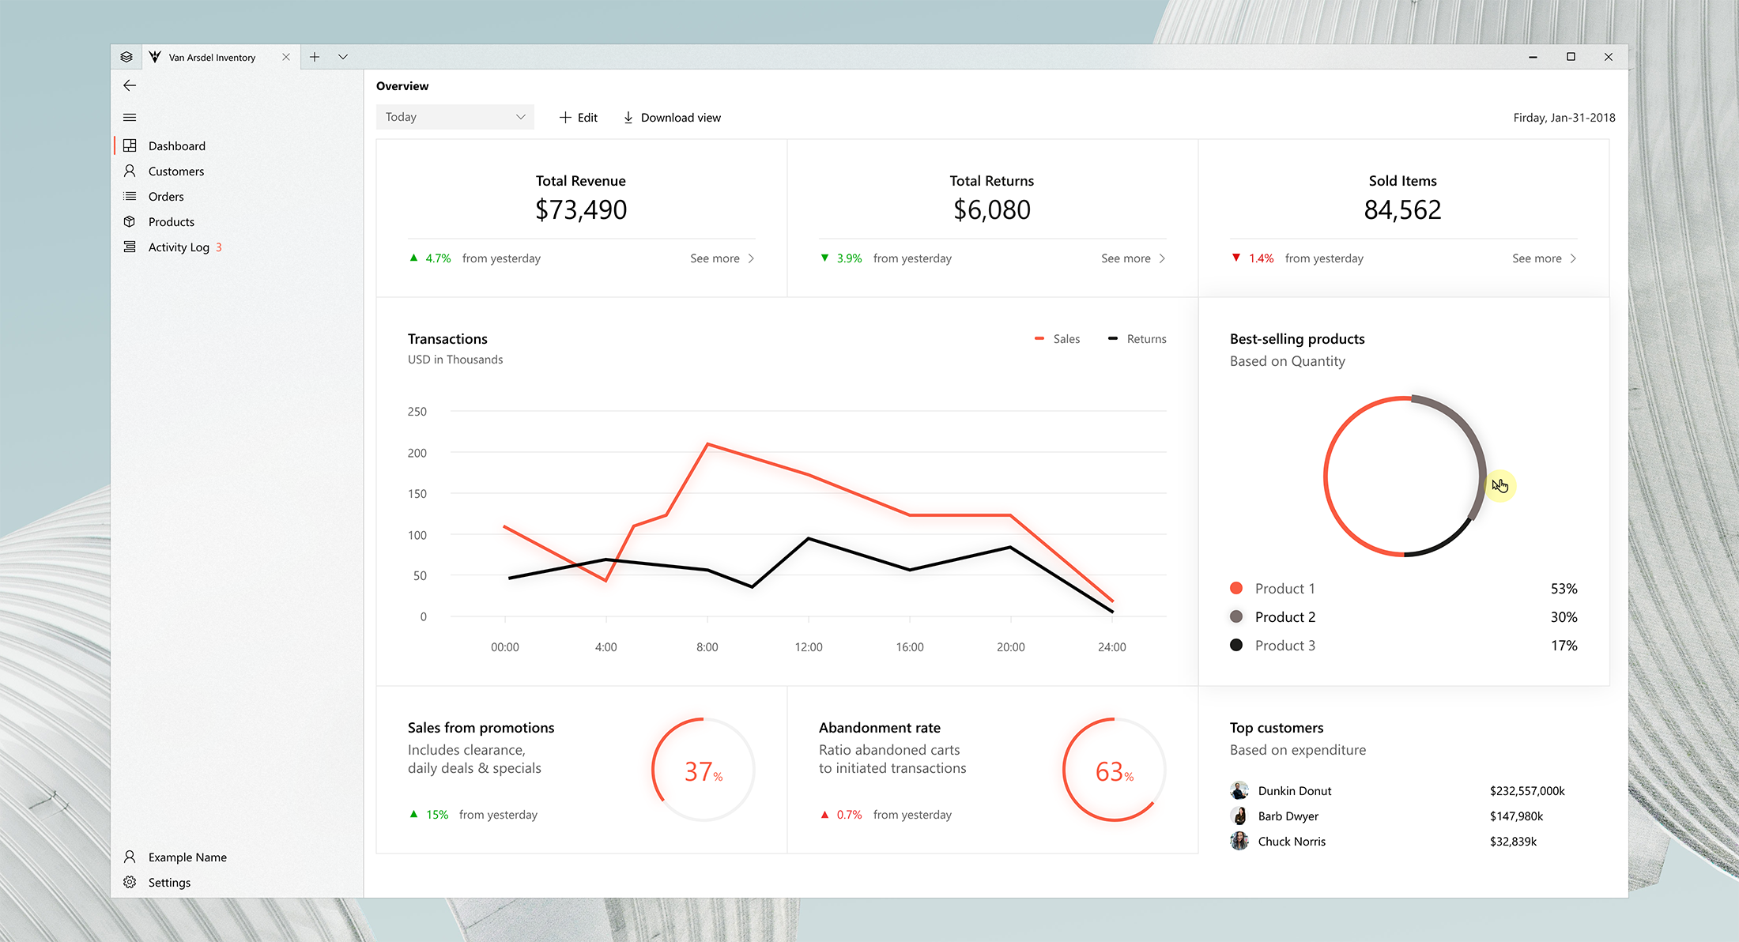Click the Firday, Jan-31-2018 date

pyautogui.click(x=1564, y=117)
